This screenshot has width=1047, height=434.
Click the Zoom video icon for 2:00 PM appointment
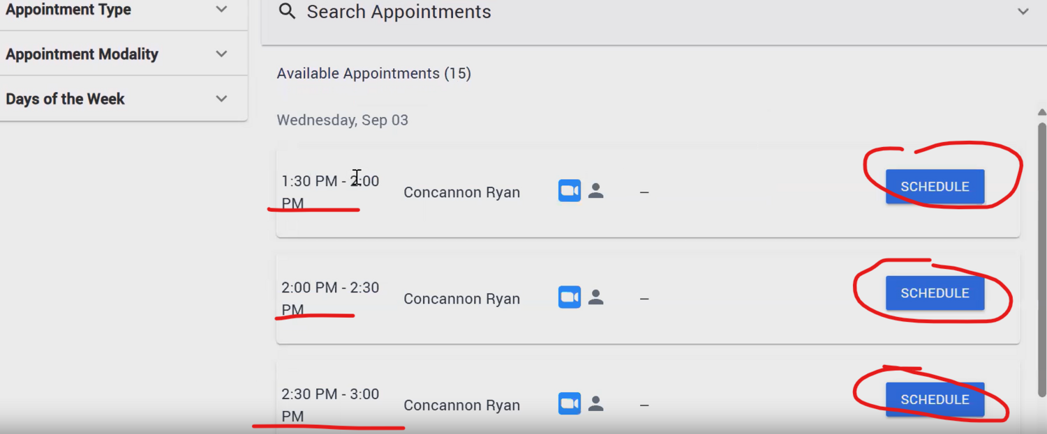click(570, 297)
